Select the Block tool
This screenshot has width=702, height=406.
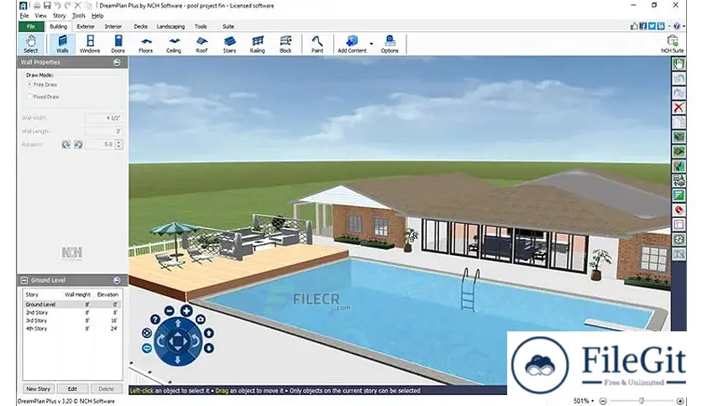286,44
